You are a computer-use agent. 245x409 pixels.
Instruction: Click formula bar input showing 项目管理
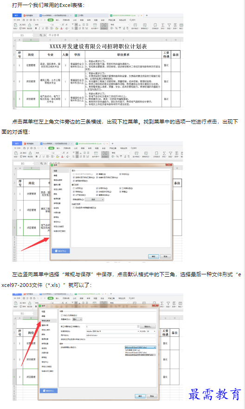(116, 35)
